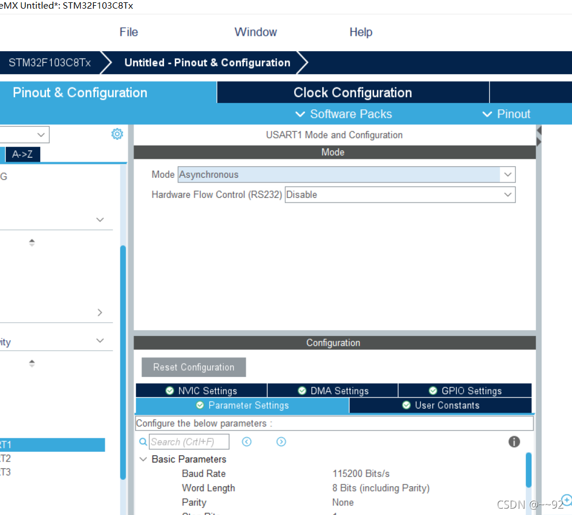This screenshot has width=572, height=515.
Task: Click the Baud Rate value 115200 Bits/s
Action: tap(361, 474)
